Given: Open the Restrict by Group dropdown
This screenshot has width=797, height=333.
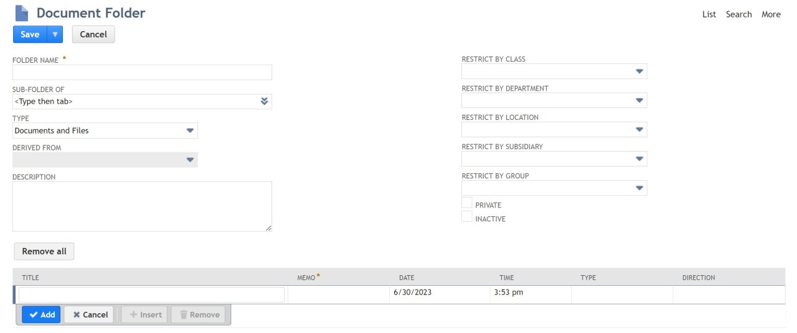Looking at the screenshot, I should click(554, 188).
